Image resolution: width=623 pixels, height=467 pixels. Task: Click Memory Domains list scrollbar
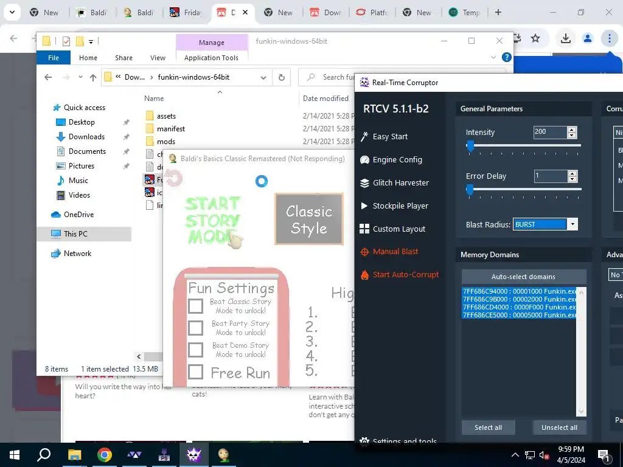[x=581, y=352]
